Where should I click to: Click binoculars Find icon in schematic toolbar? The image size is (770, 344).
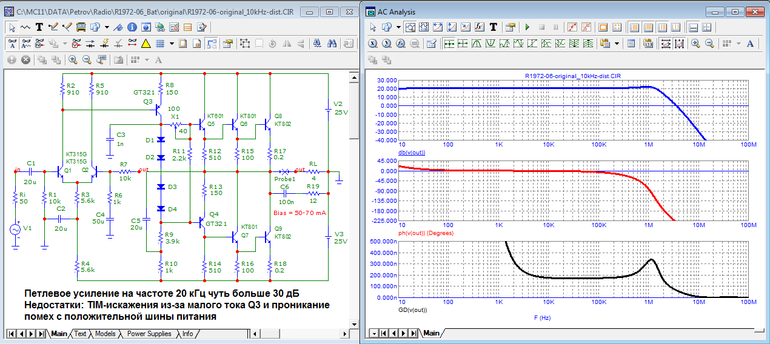click(332, 44)
